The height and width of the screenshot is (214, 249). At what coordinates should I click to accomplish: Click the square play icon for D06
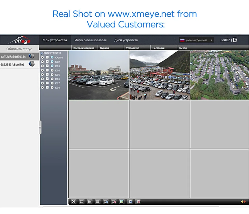(x=47, y=79)
